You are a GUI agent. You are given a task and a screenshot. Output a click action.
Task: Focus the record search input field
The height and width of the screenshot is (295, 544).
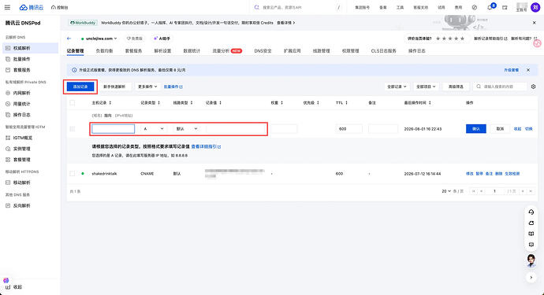500,87
